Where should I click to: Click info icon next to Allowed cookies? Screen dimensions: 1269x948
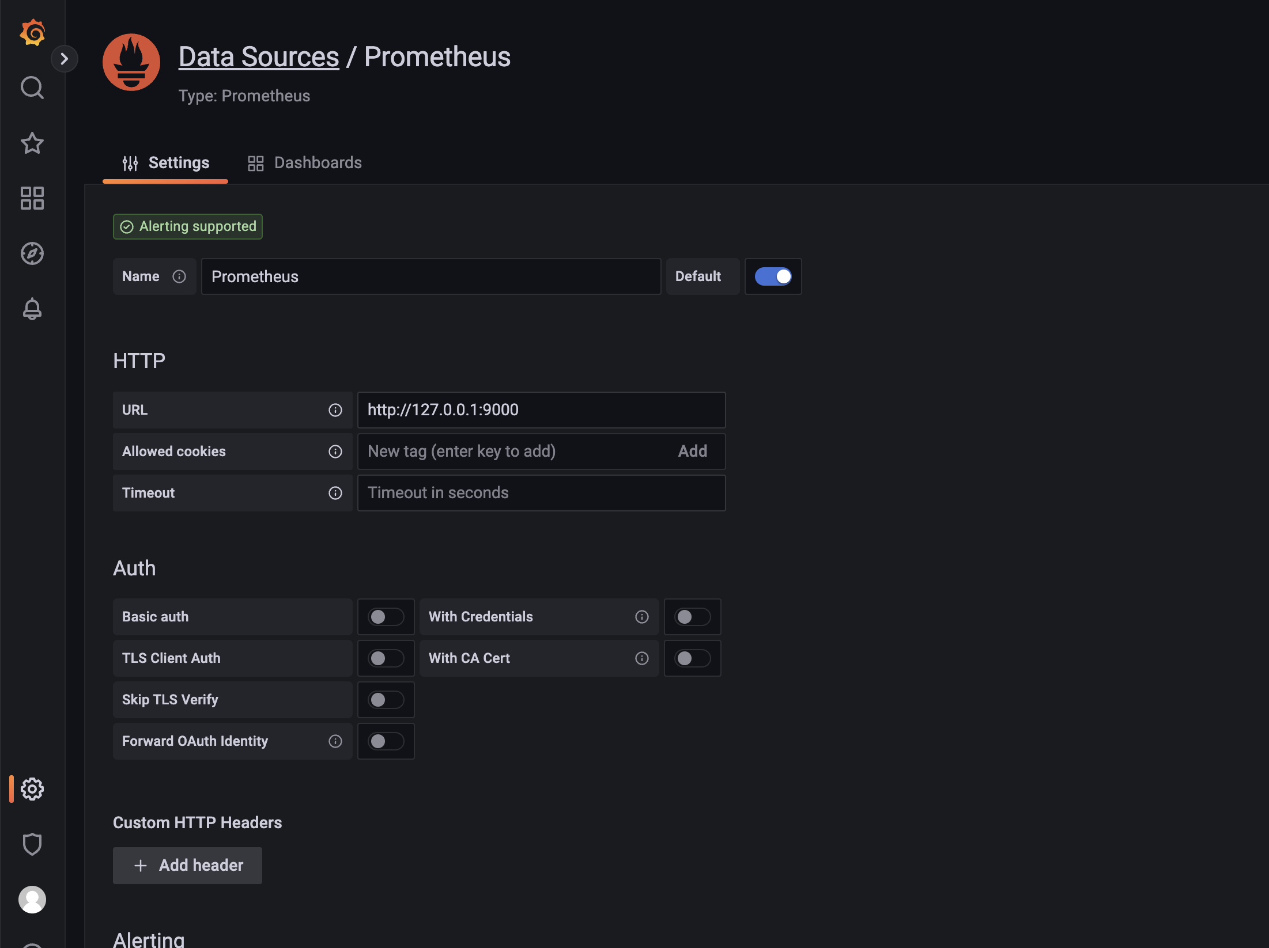pyautogui.click(x=335, y=452)
